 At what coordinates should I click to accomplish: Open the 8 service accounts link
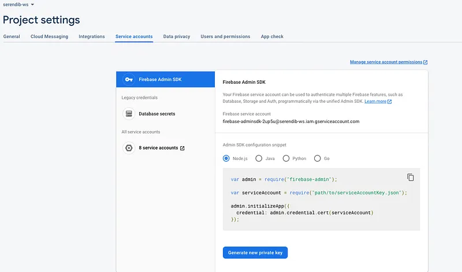tap(158, 148)
